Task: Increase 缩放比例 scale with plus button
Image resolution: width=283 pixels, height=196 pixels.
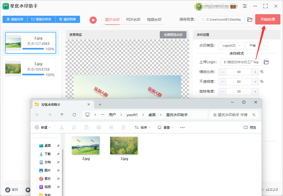Action: pos(255,72)
